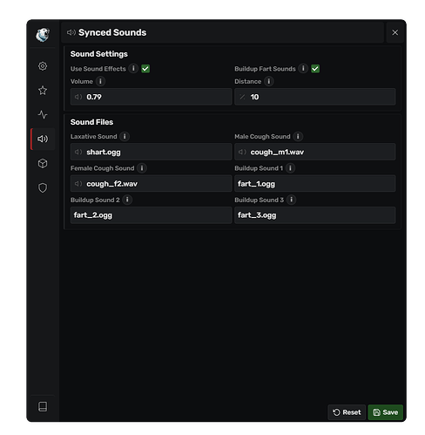
Task: Select the speaker sounds sidebar tab
Action: tap(43, 139)
